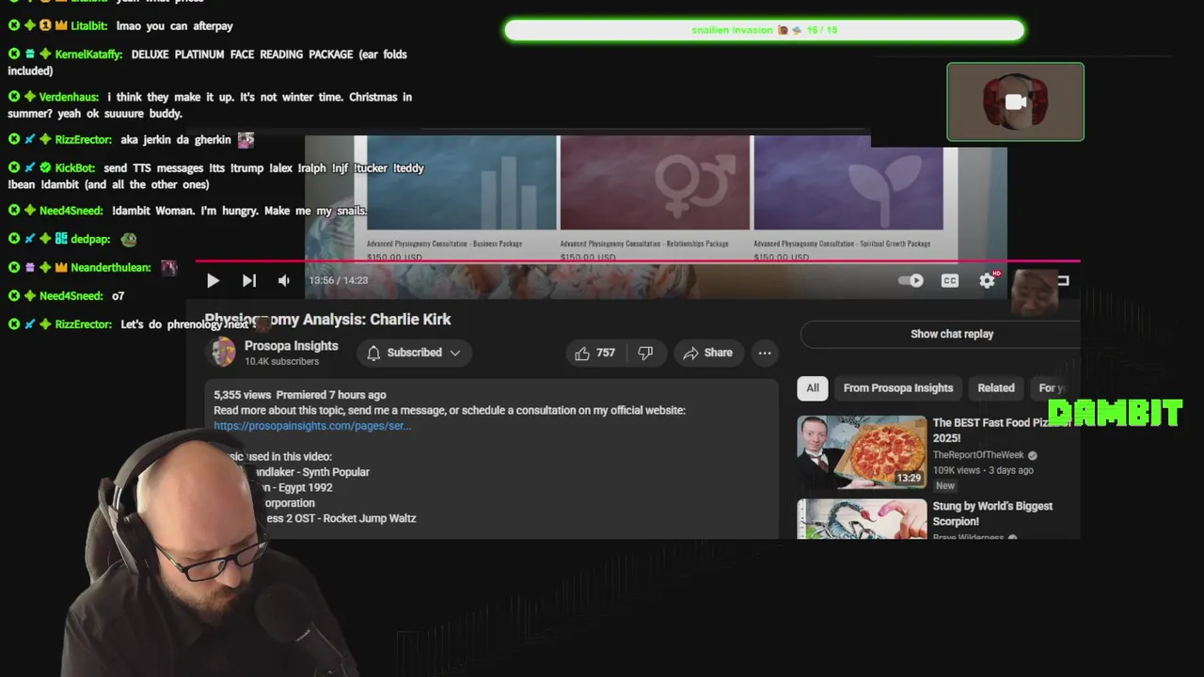Image resolution: width=1204 pixels, height=677 pixels.
Task: Mute the video volume
Action: tap(284, 280)
